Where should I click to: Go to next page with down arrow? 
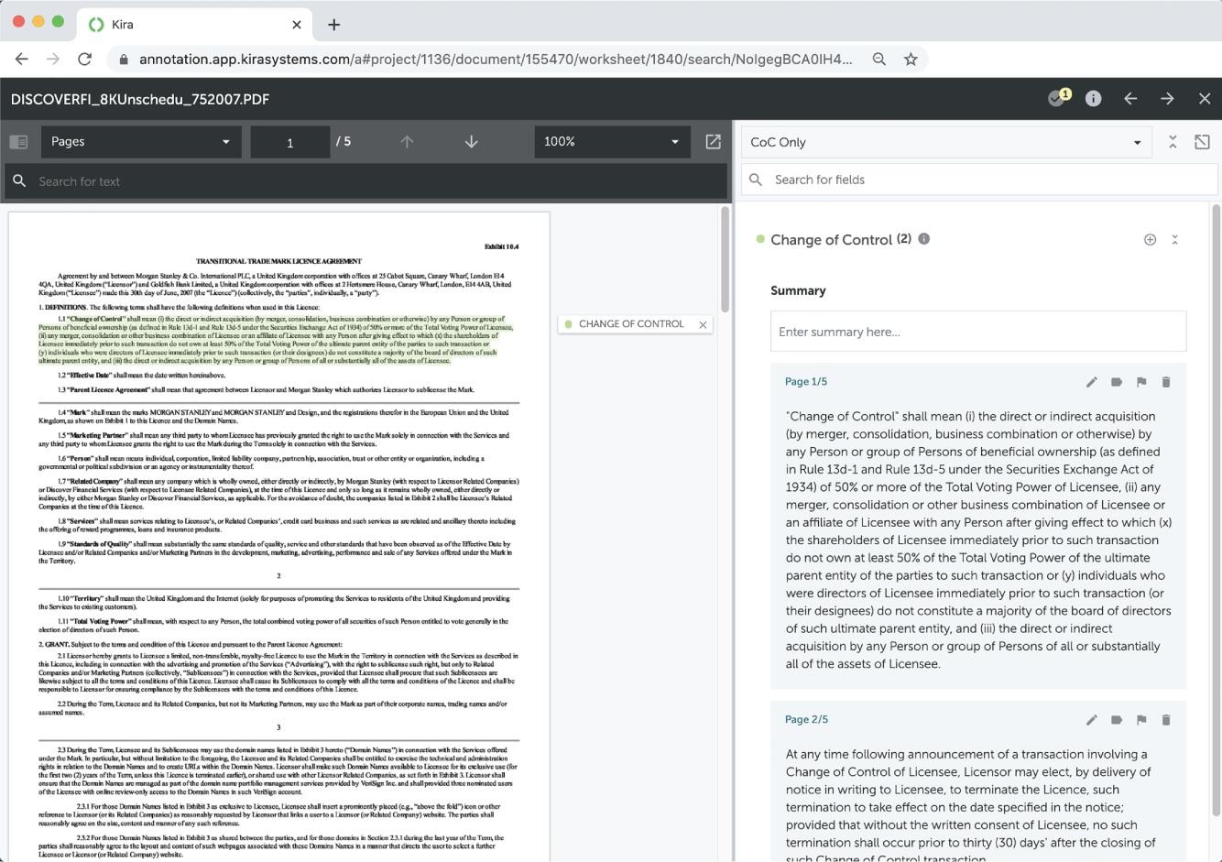tap(471, 142)
